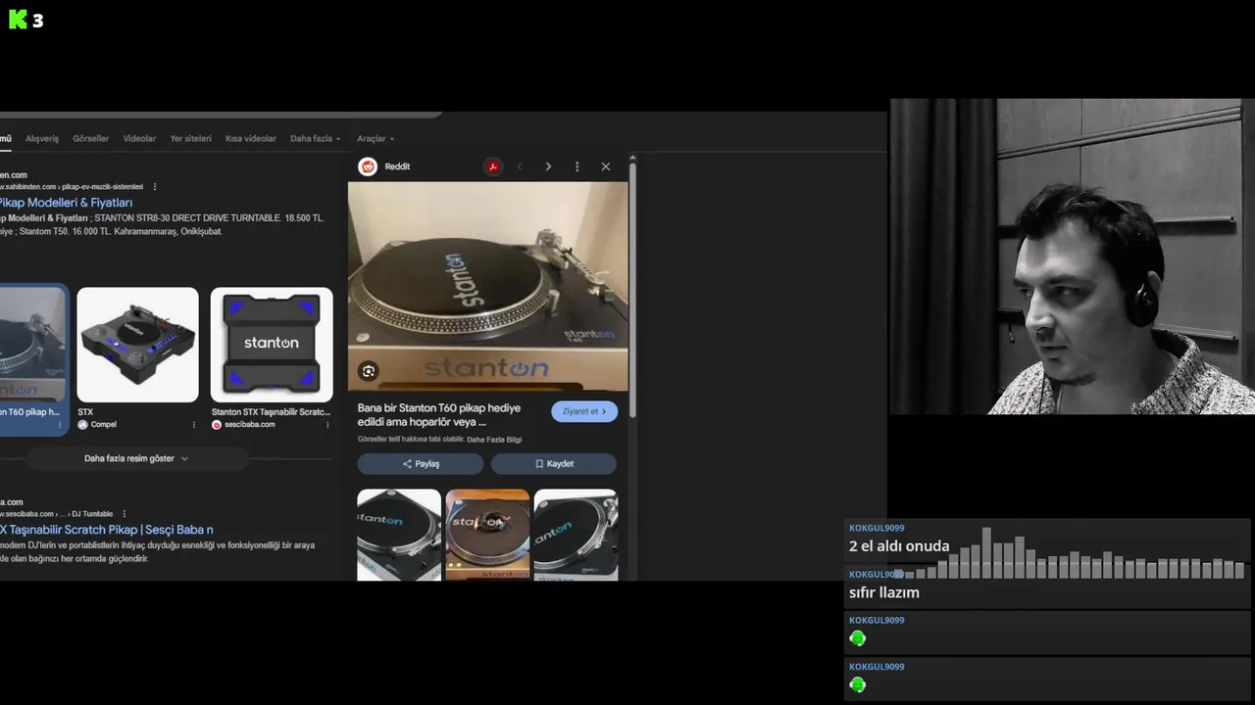
Task: Click the 'Stanton STX Taşınabilir Scratc...' caption
Action: tap(271, 412)
